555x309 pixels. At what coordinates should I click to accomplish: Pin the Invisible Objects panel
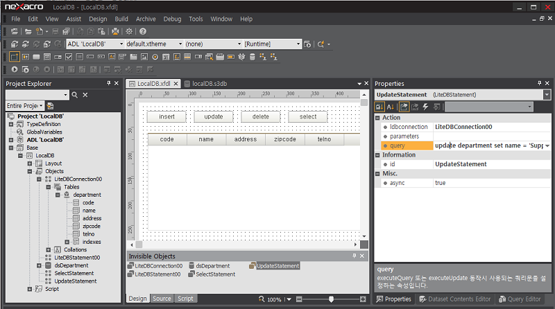355,256
